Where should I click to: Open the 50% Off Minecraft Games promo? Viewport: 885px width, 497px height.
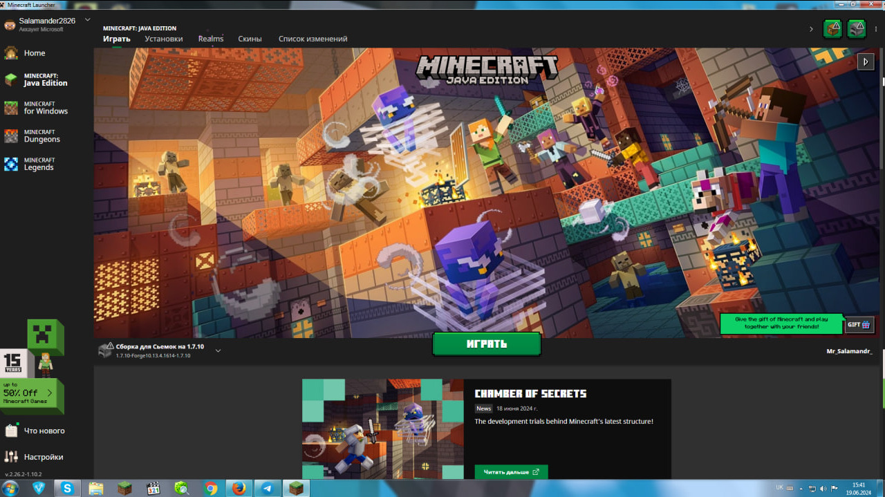(x=32, y=396)
